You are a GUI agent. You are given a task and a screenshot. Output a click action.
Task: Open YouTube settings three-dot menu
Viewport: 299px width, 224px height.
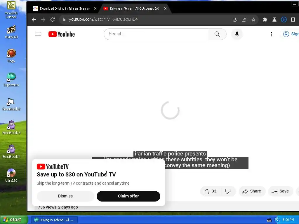(x=272, y=34)
